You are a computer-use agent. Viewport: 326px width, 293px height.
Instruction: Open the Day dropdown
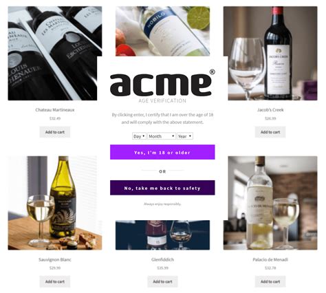(139, 136)
